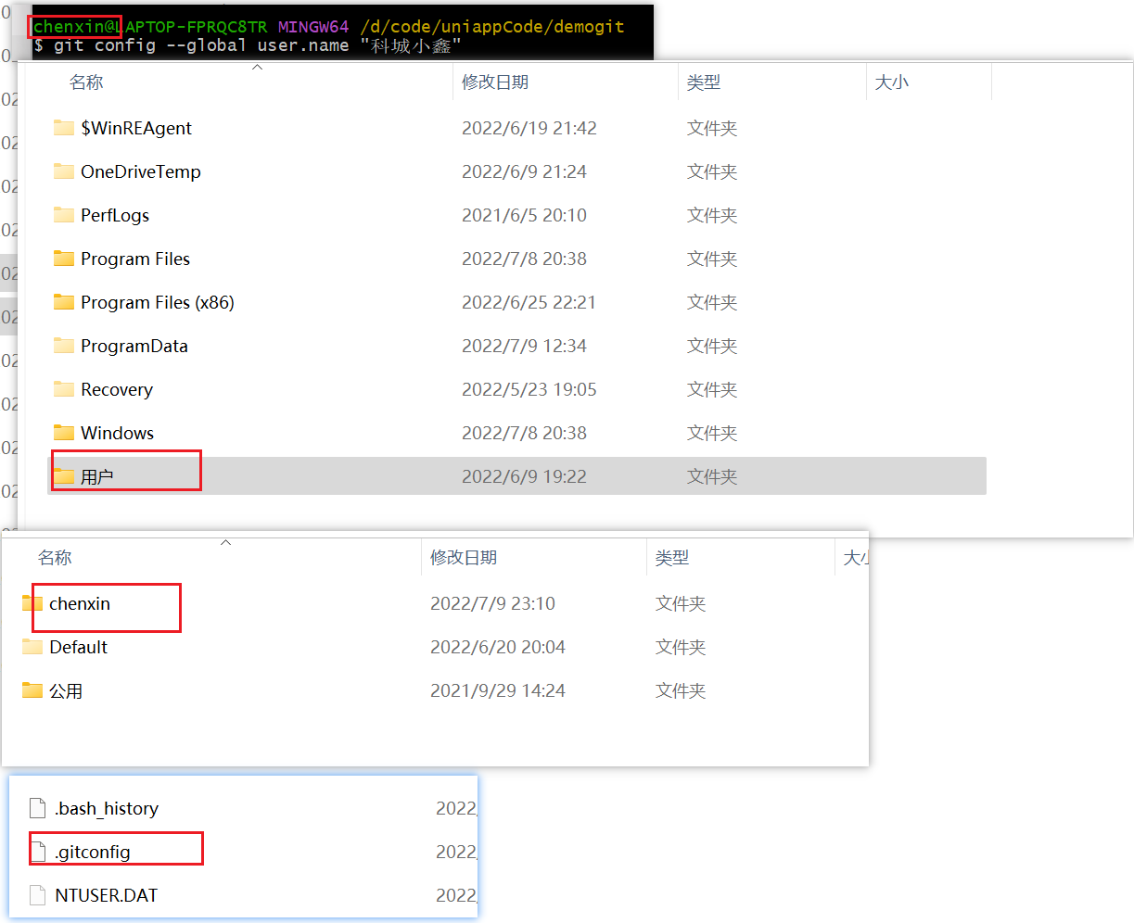This screenshot has height=923, width=1134.
Task: Select the .gitconfig file name
Action: point(93,852)
